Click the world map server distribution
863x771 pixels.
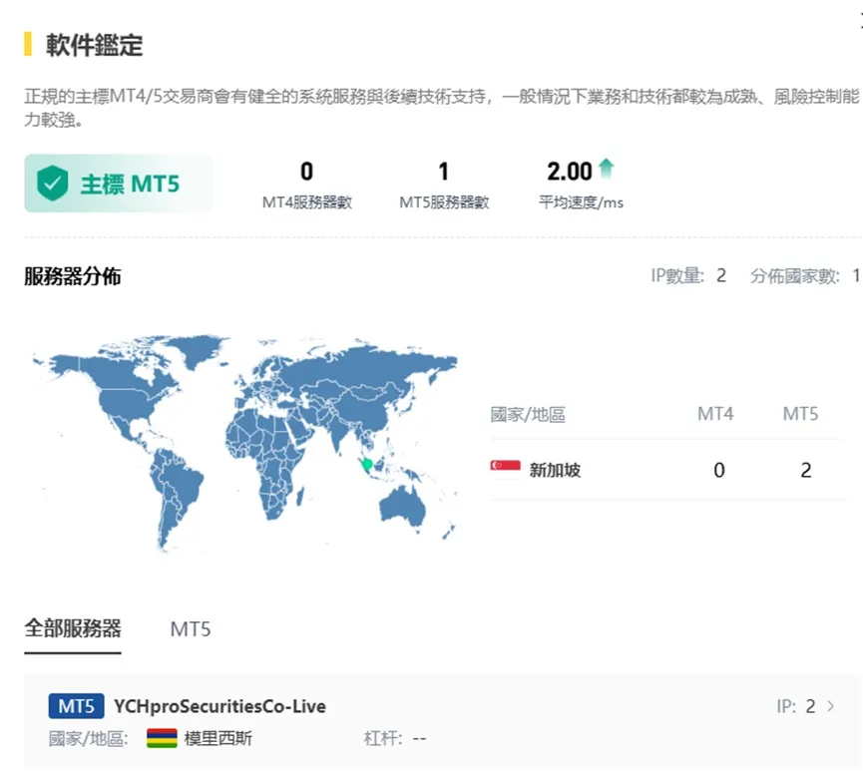tap(244, 442)
